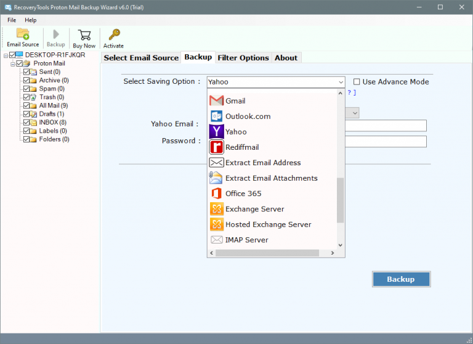Select the All Mail (9) tree row
This screenshot has height=344, width=473.
pyautogui.click(x=54, y=105)
